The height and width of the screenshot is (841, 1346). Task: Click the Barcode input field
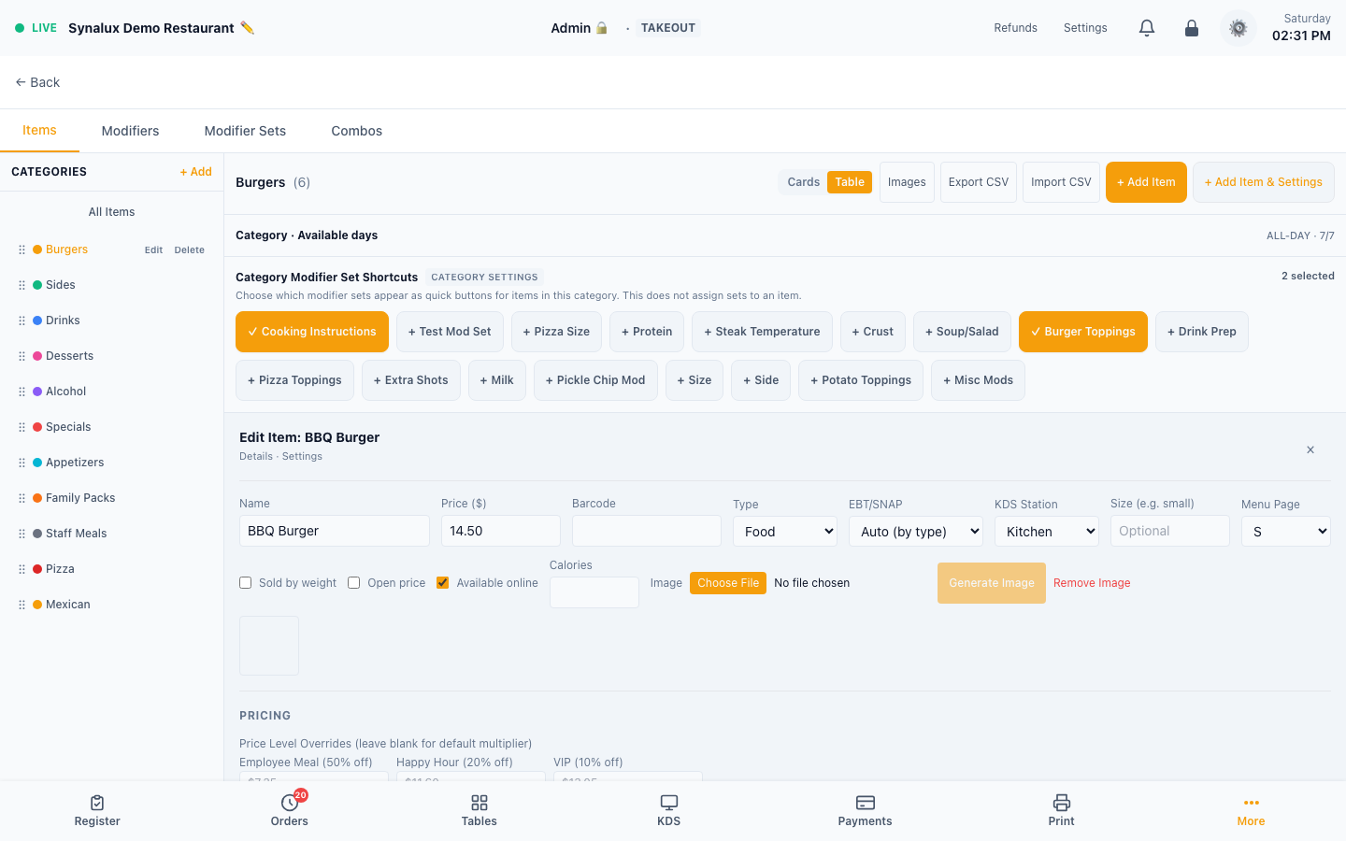[x=647, y=531]
